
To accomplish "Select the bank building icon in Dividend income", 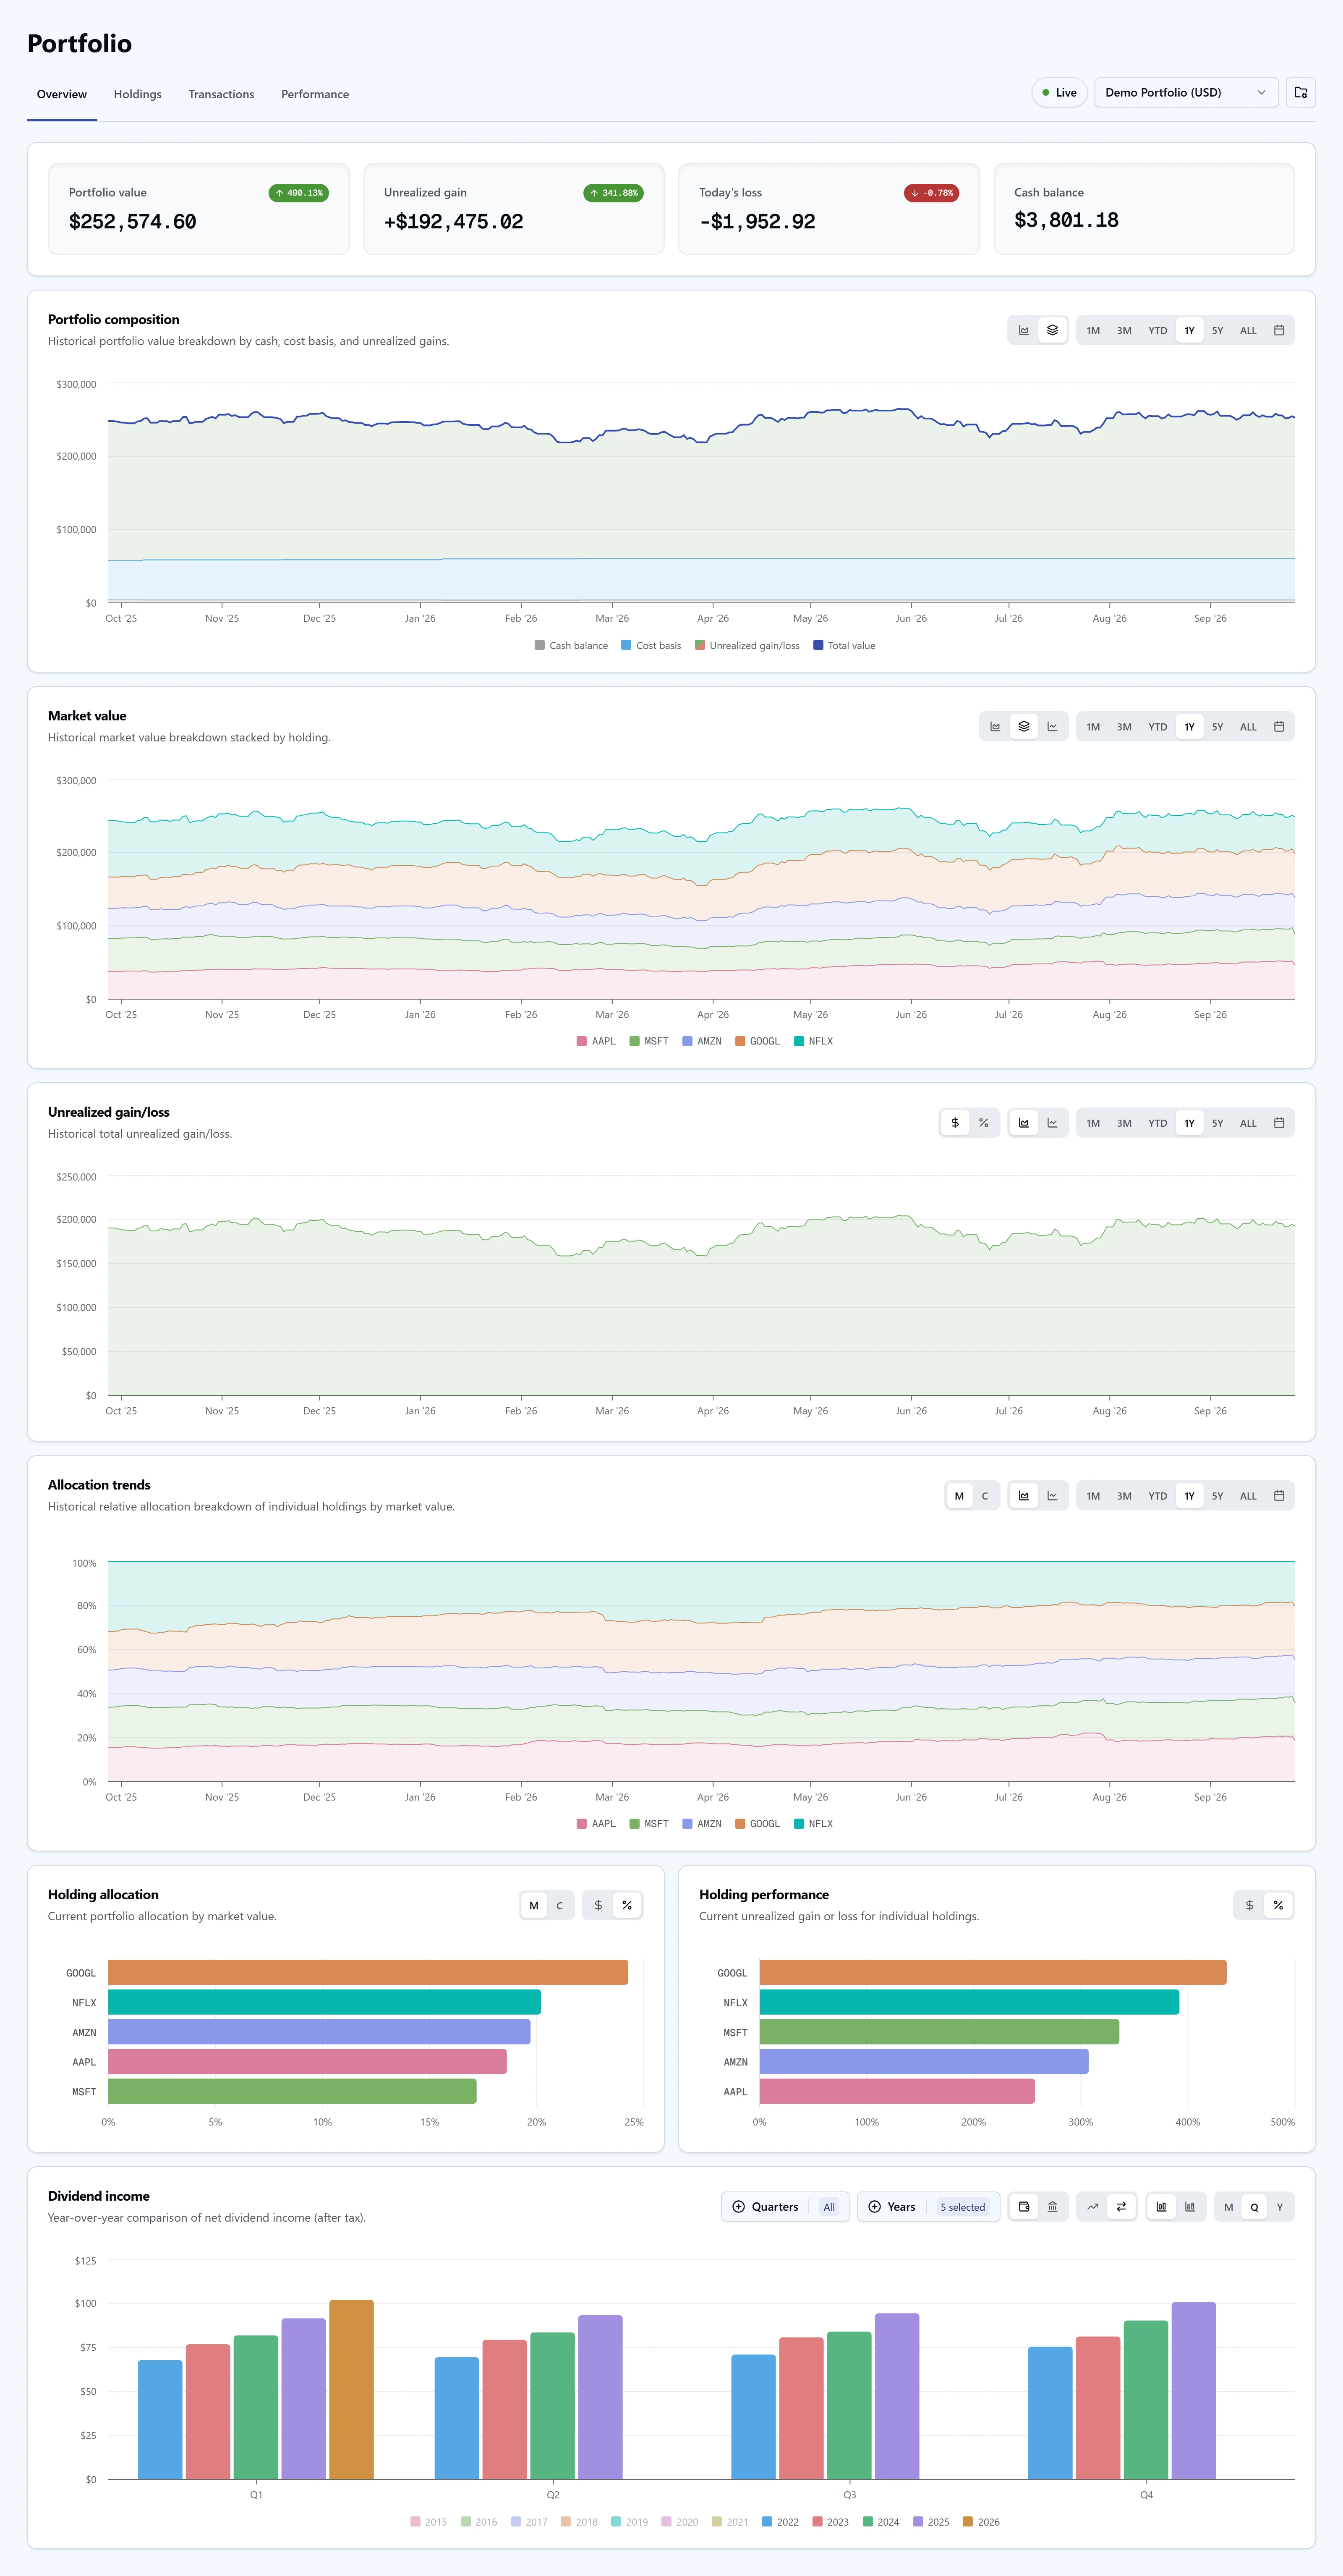I will (1052, 2207).
